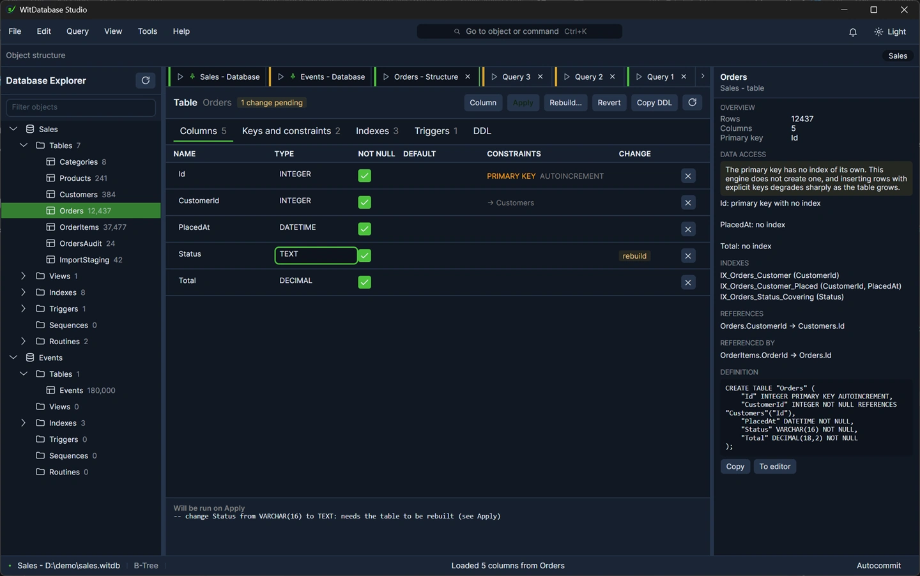Click the Categories table icon
This screenshot has width=920, height=576.
click(50, 162)
